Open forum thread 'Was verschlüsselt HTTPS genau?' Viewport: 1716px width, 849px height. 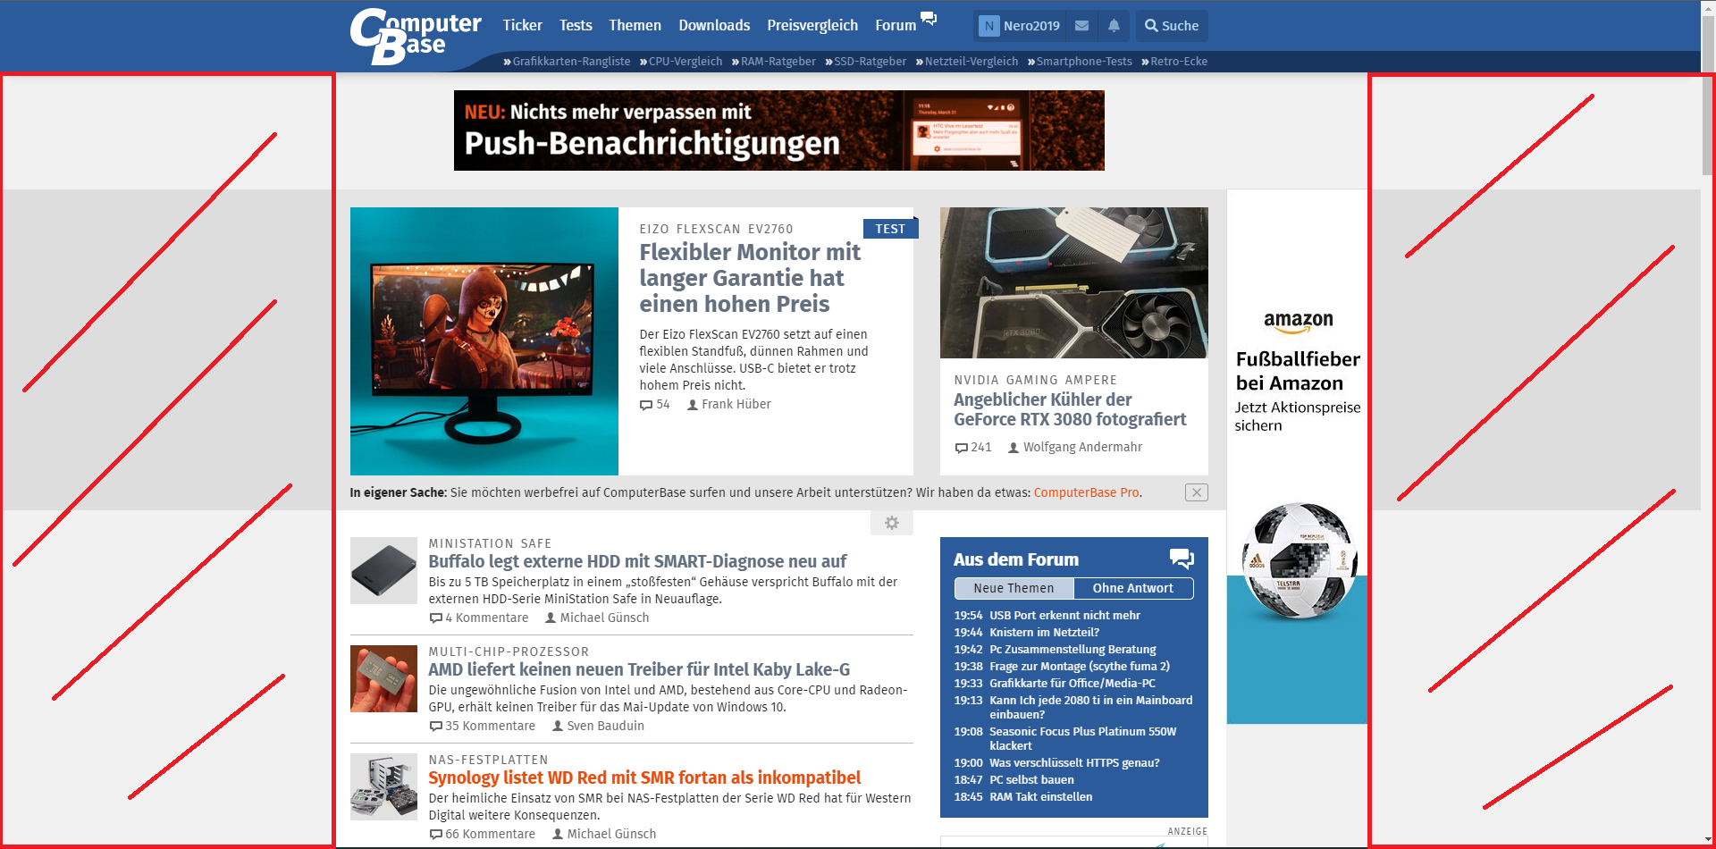pyautogui.click(x=1074, y=762)
